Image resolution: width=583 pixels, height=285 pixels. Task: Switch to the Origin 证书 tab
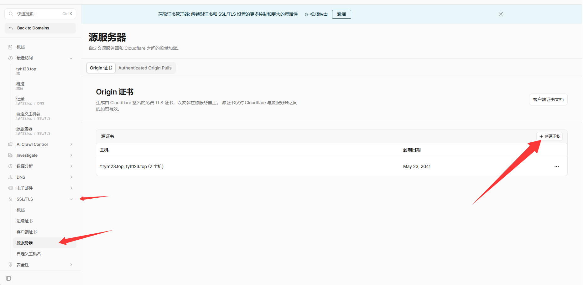point(101,68)
